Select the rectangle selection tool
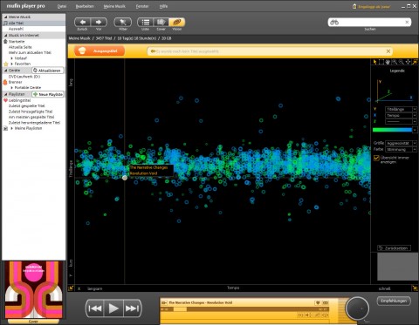This screenshot has height=325, width=419. [381, 62]
